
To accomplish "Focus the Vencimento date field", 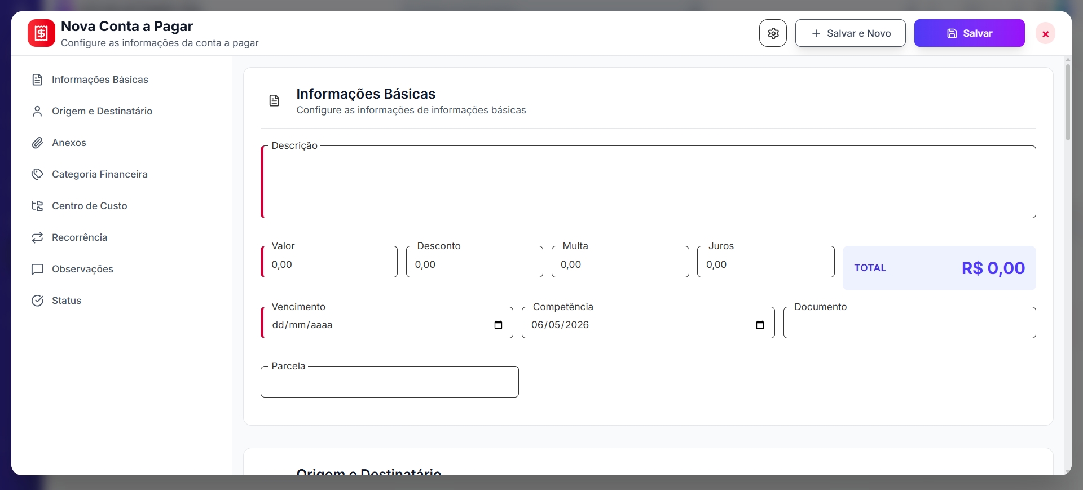I will (x=387, y=323).
